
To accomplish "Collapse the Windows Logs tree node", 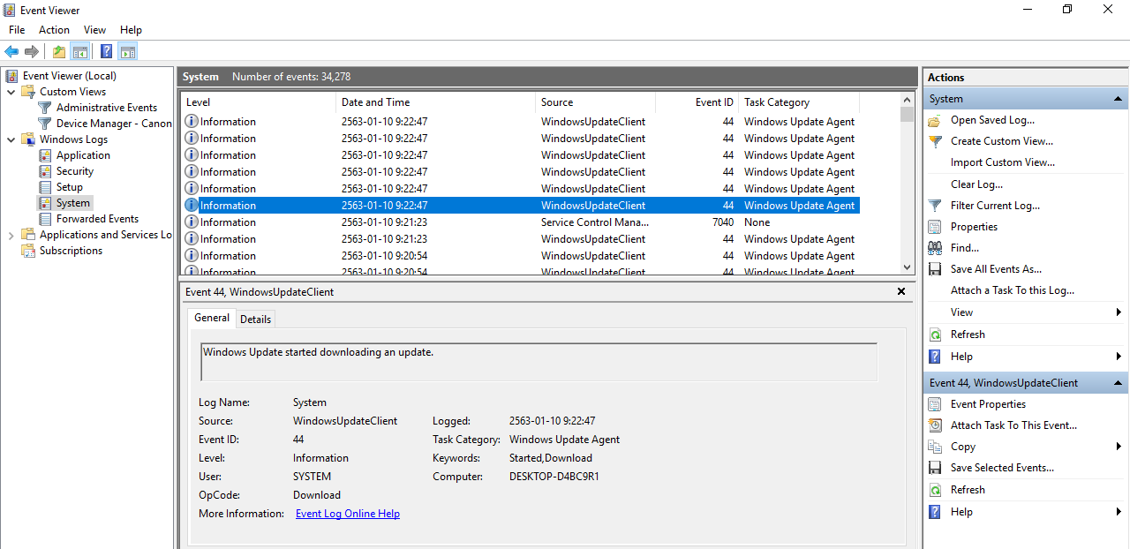I will [x=11, y=139].
